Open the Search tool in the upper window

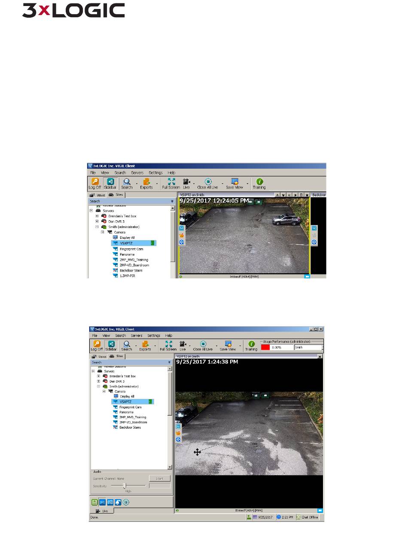coord(126,184)
